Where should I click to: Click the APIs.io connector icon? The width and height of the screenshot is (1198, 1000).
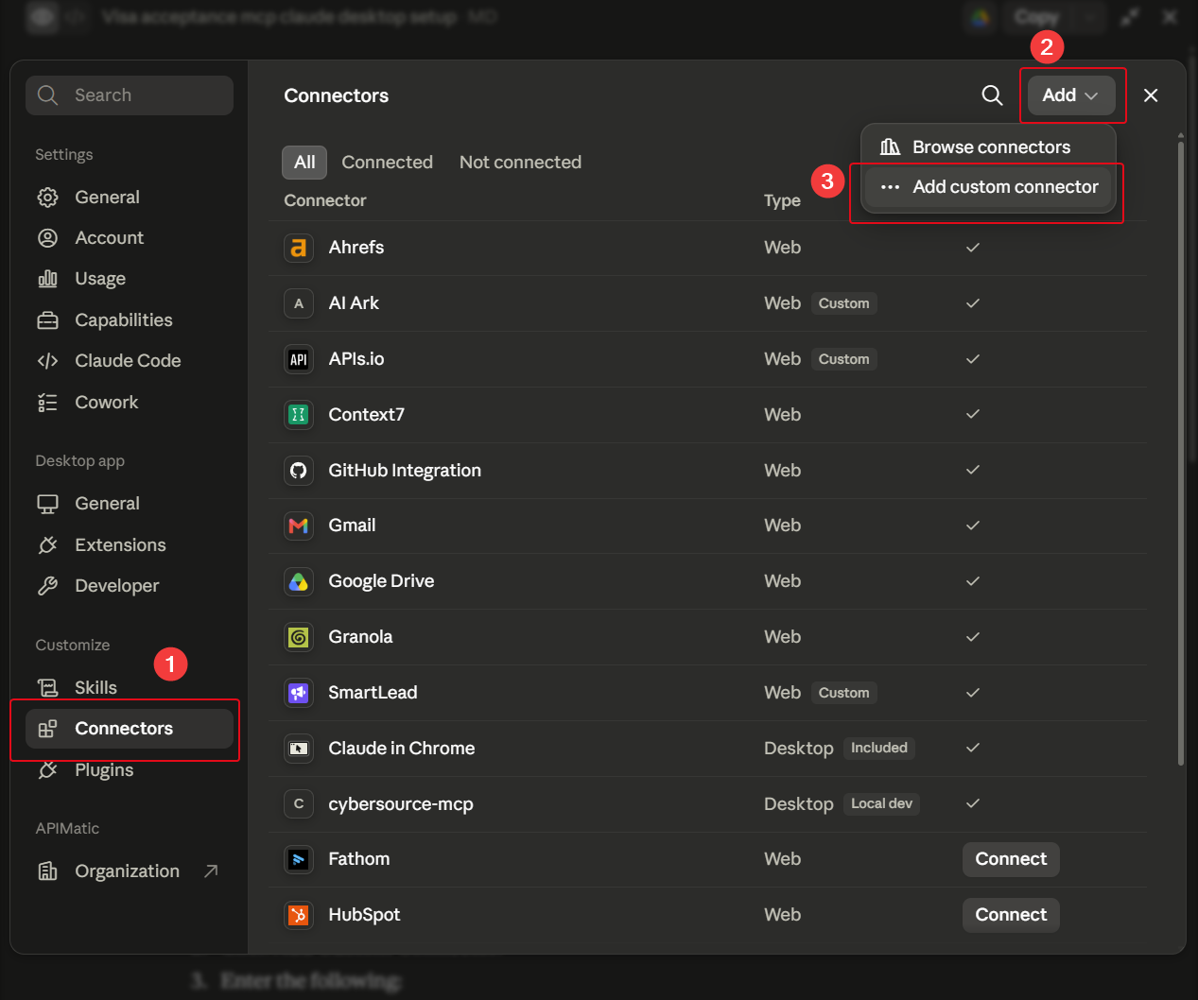tap(299, 359)
